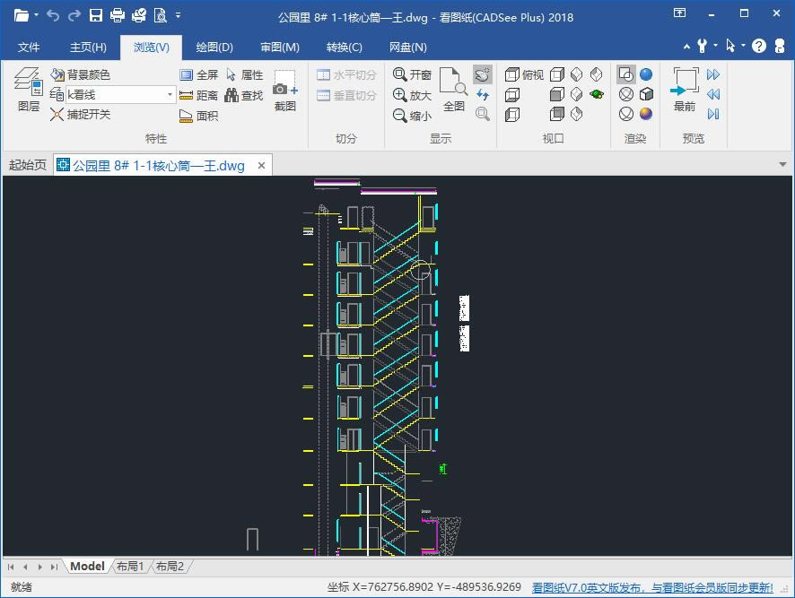This screenshot has height=598, width=795.
Task: Open the k看线 linetype dropdown
Action: point(170,94)
